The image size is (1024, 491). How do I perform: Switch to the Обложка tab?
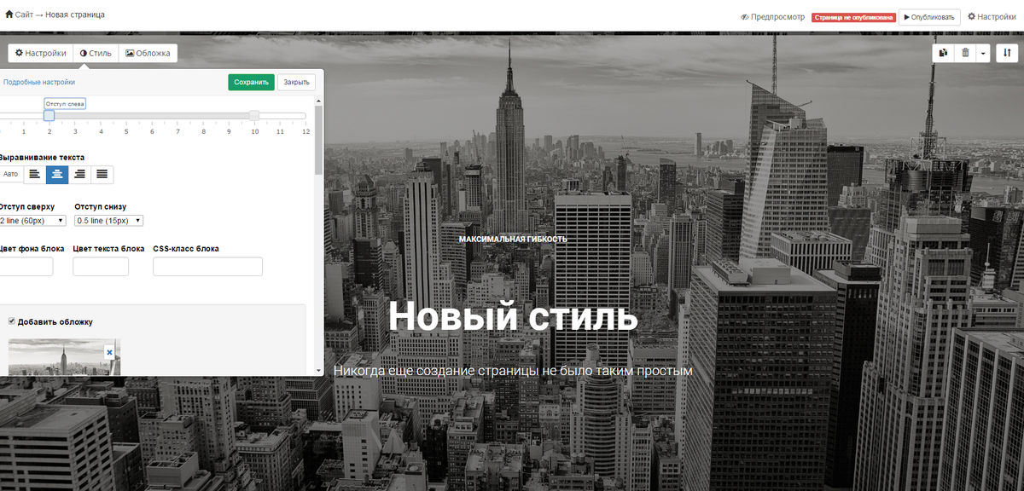pyautogui.click(x=148, y=53)
